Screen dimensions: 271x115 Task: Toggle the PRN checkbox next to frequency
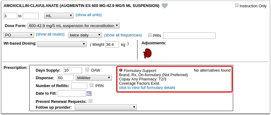pos(150,35)
